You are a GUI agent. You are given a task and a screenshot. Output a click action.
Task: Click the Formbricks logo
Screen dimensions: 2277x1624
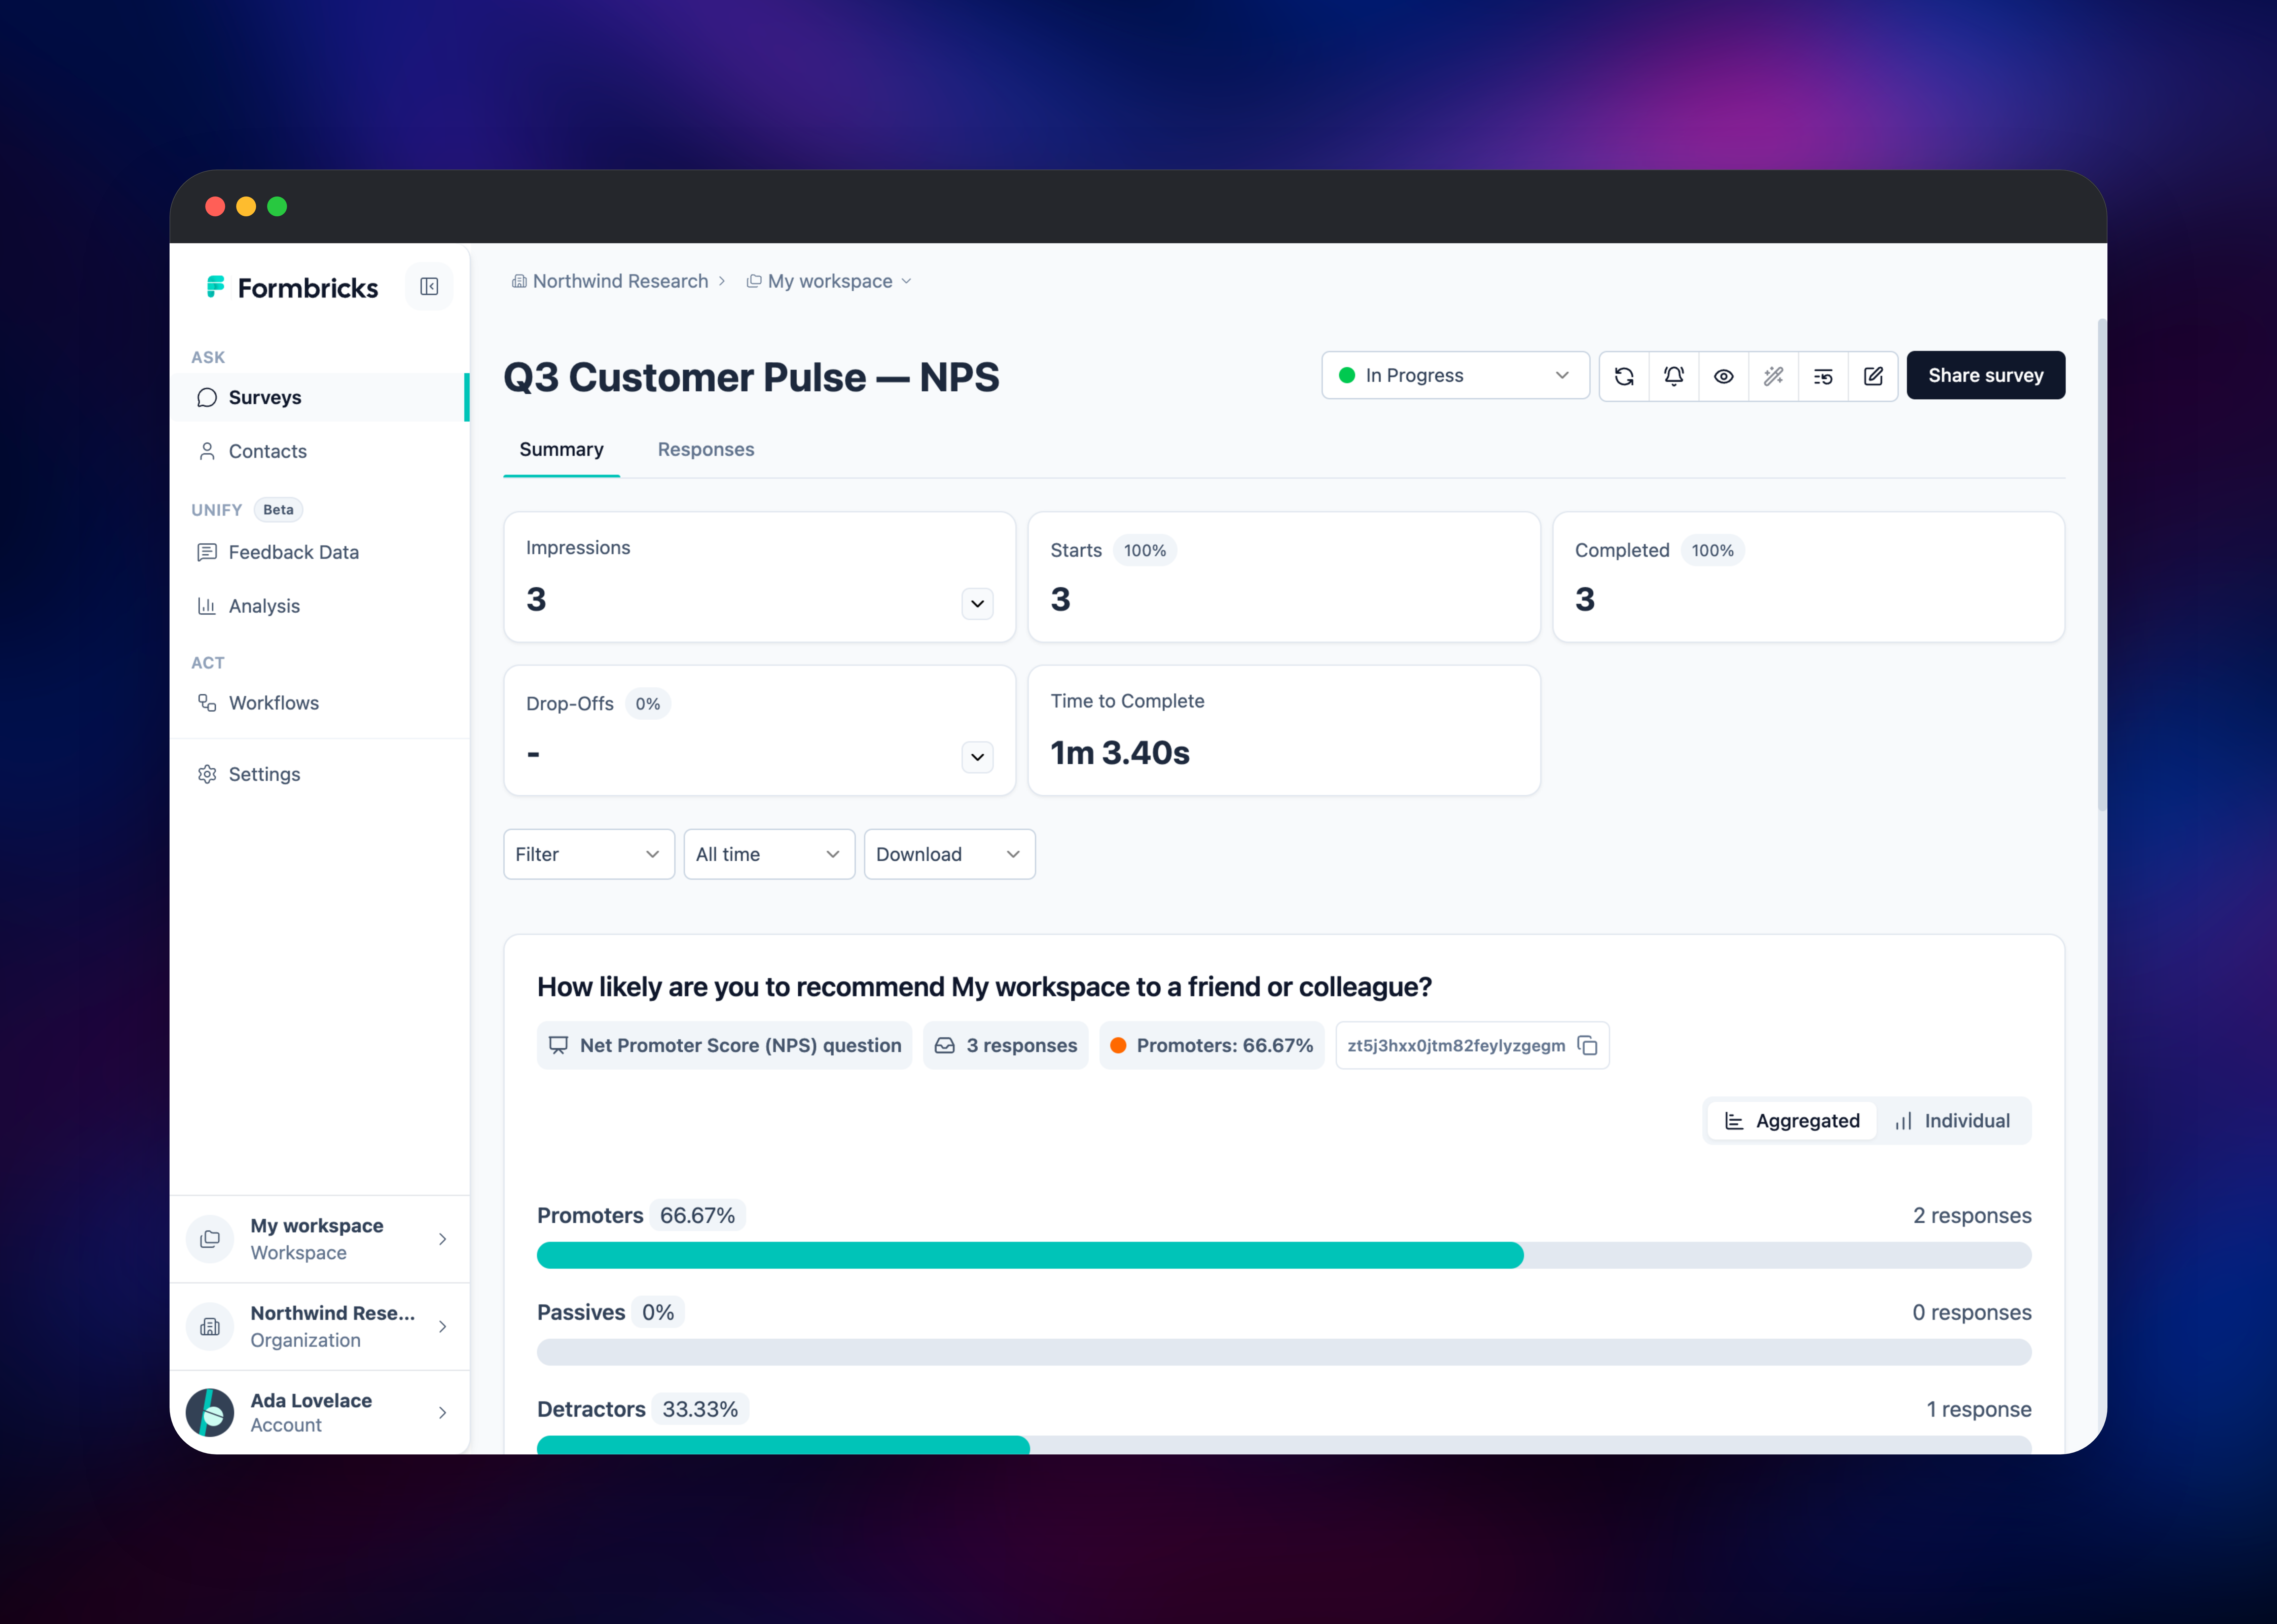[292, 288]
